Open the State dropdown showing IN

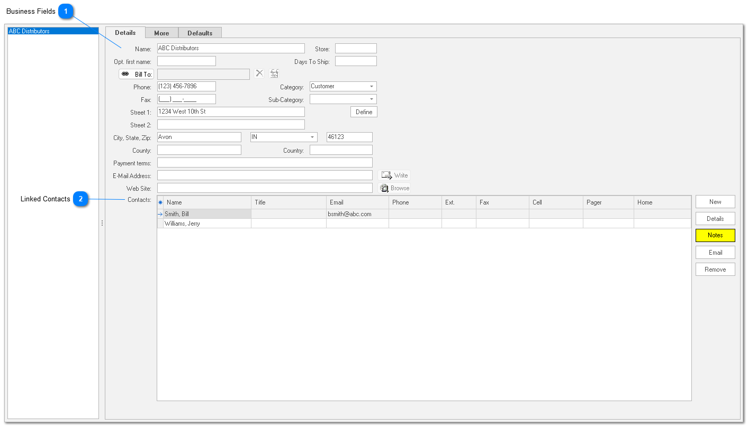[x=312, y=137]
